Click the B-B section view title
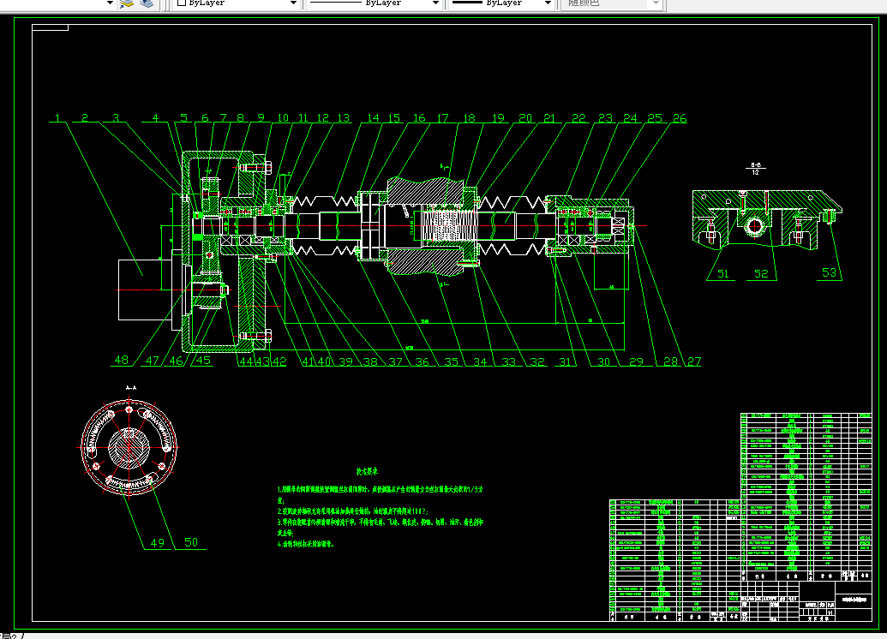The width and height of the screenshot is (887, 639). [x=755, y=165]
